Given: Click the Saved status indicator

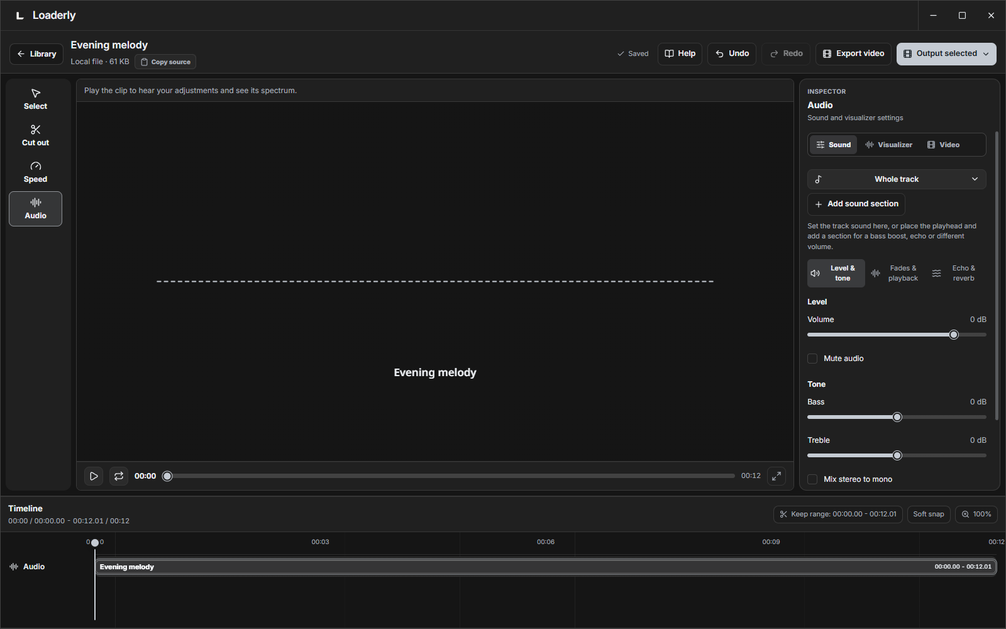Looking at the screenshot, I should [x=633, y=54].
